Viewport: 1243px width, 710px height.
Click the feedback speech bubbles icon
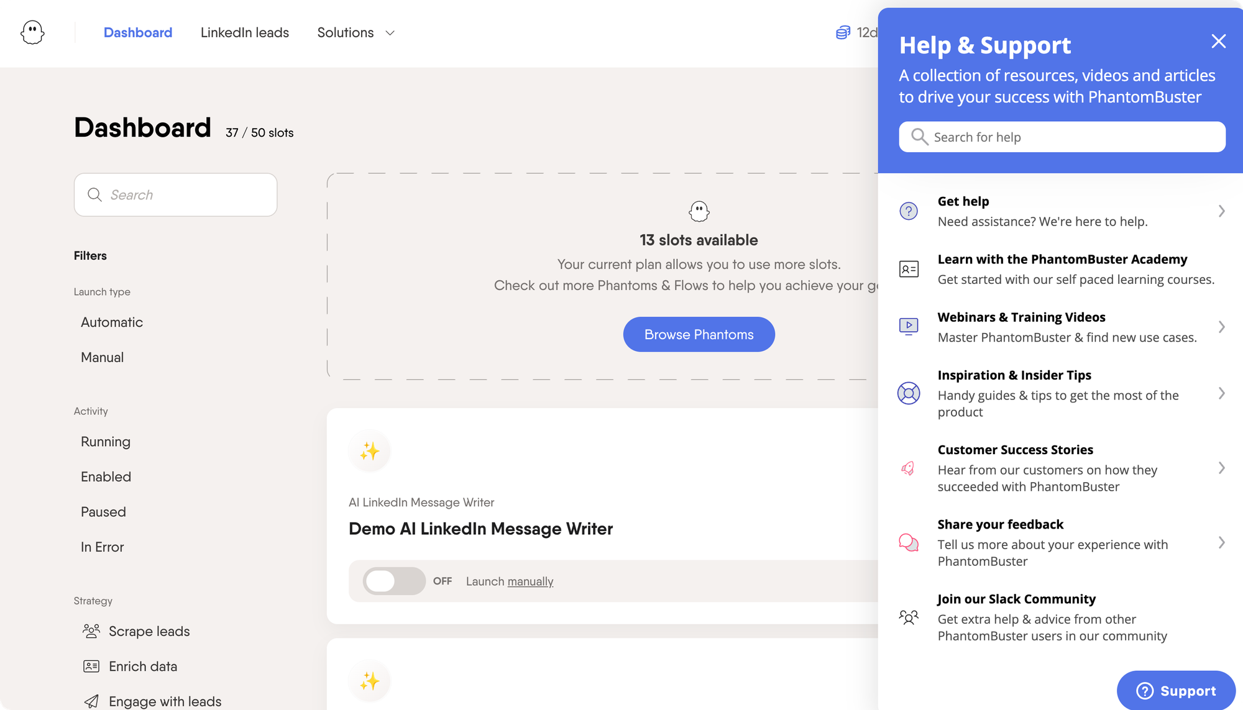[x=909, y=542]
